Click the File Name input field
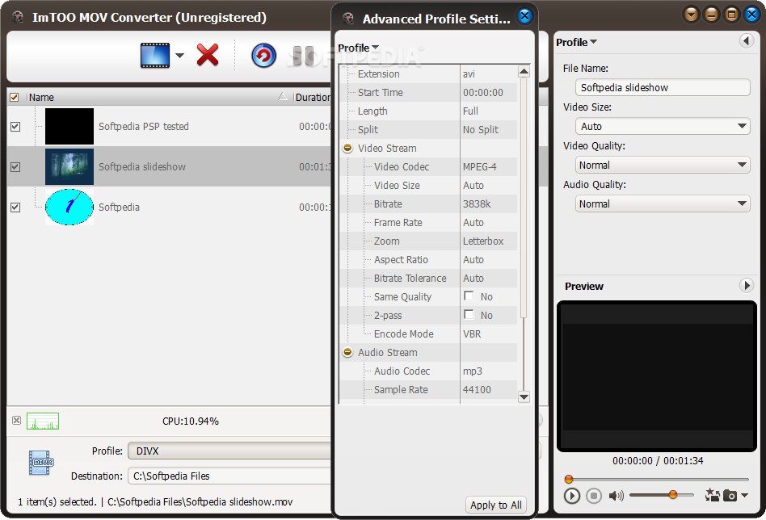 pyautogui.click(x=663, y=87)
